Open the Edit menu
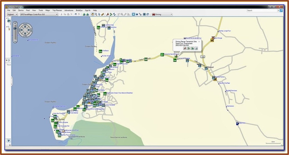Screen dimensions: 289x155 click(14, 11)
